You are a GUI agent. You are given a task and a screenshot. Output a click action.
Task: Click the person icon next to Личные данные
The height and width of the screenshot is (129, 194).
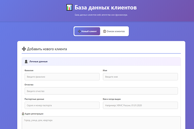pyautogui.click(x=26, y=61)
